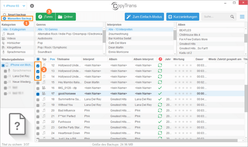
Task: Click the Genres list scroll up arrow
Action: coord(104,29)
